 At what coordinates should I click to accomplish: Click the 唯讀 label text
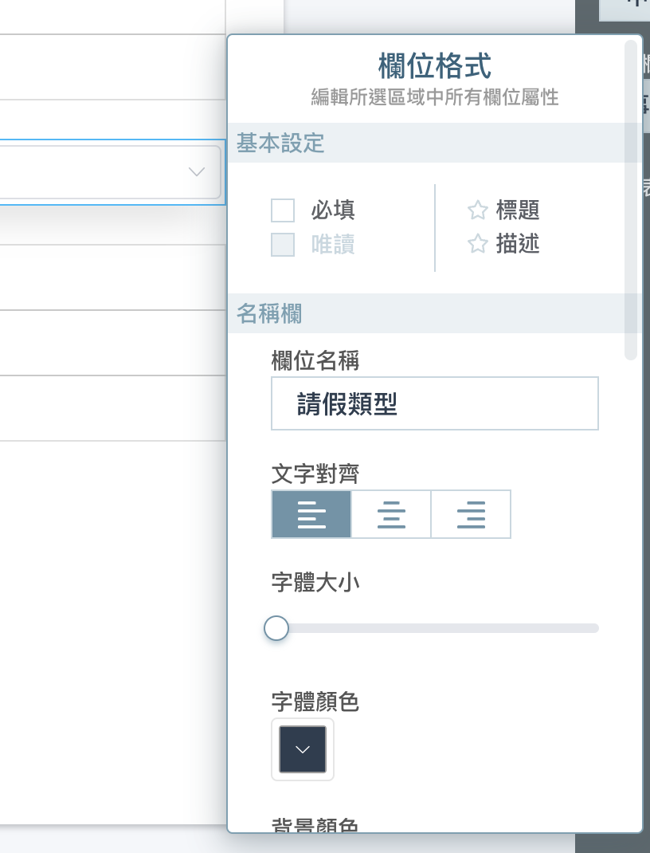point(333,245)
